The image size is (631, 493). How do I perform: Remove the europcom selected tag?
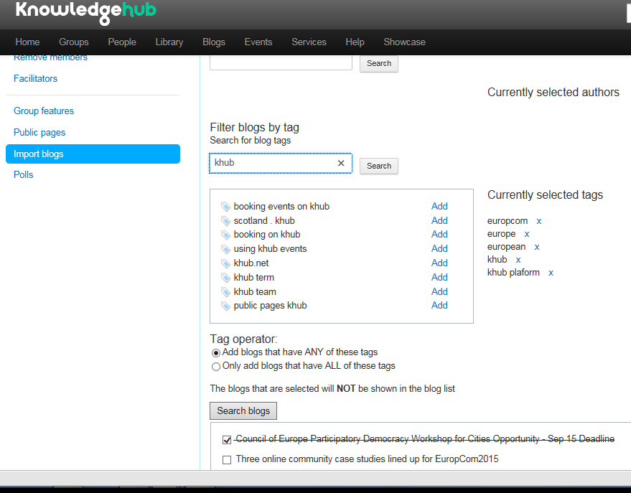pos(539,221)
